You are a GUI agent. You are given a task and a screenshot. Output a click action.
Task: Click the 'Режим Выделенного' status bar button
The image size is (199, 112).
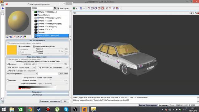[148, 105]
